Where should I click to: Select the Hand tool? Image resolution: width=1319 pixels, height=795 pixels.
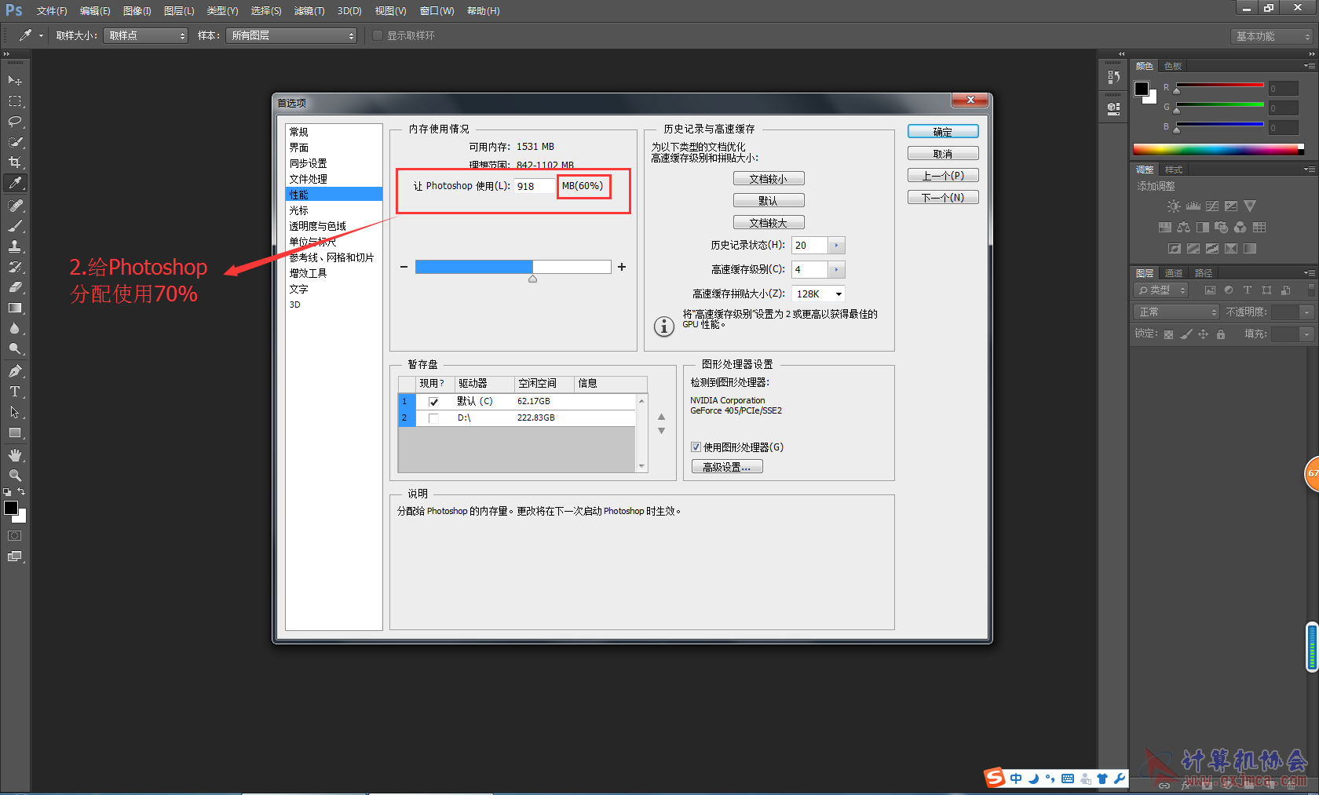point(15,455)
